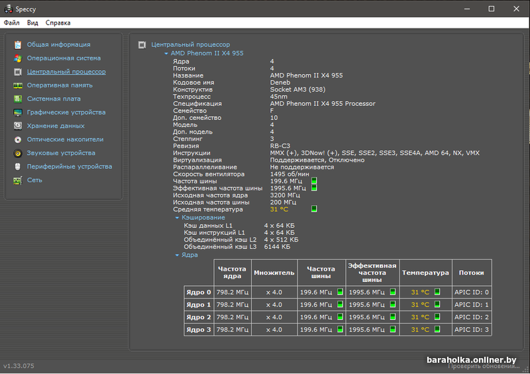Viewport: 530px width, 374px height.
Task: Click the AMD Phenom II X4 955 node label
Action: (x=207, y=54)
